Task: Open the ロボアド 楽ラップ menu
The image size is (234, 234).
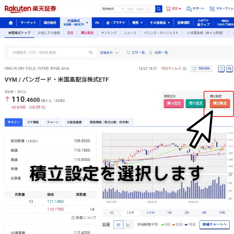Action: click(203, 23)
